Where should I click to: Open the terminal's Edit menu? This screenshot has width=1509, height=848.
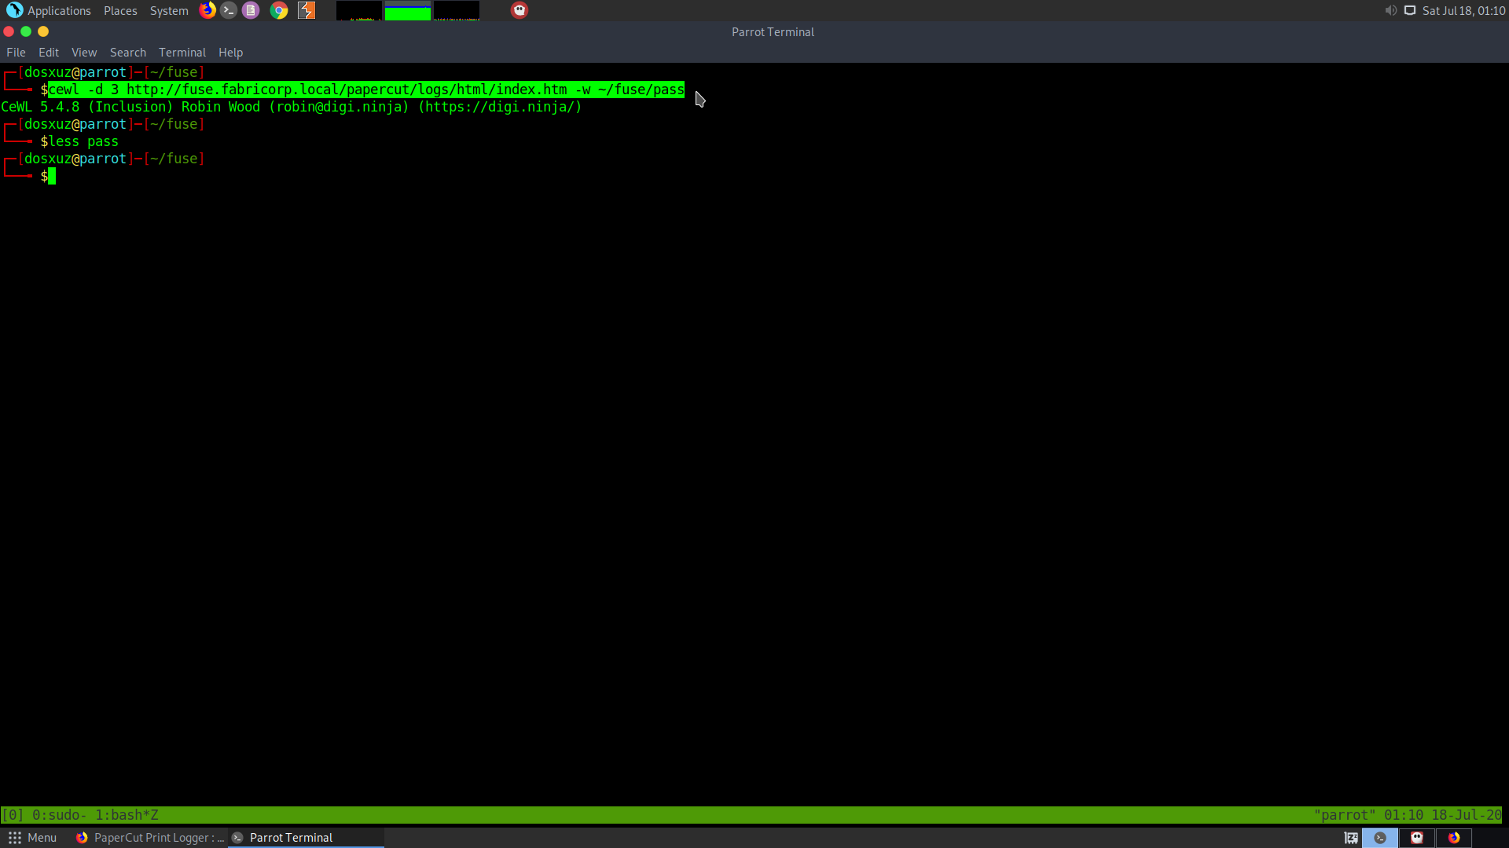[49, 53]
